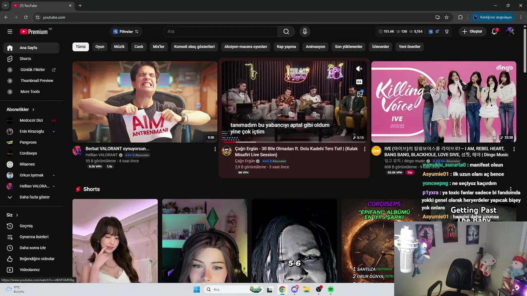The height and width of the screenshot is (296, 527).
Task: Open OBS Studio from the taskbar
Action: 319,289
